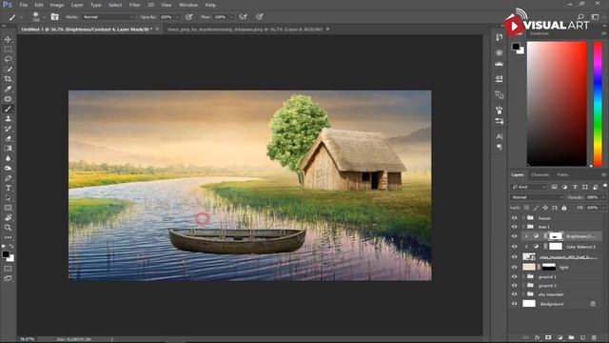This screenshot has width=609, height=343.
Task: Open the Filter menu
Action: pos(135,5)
